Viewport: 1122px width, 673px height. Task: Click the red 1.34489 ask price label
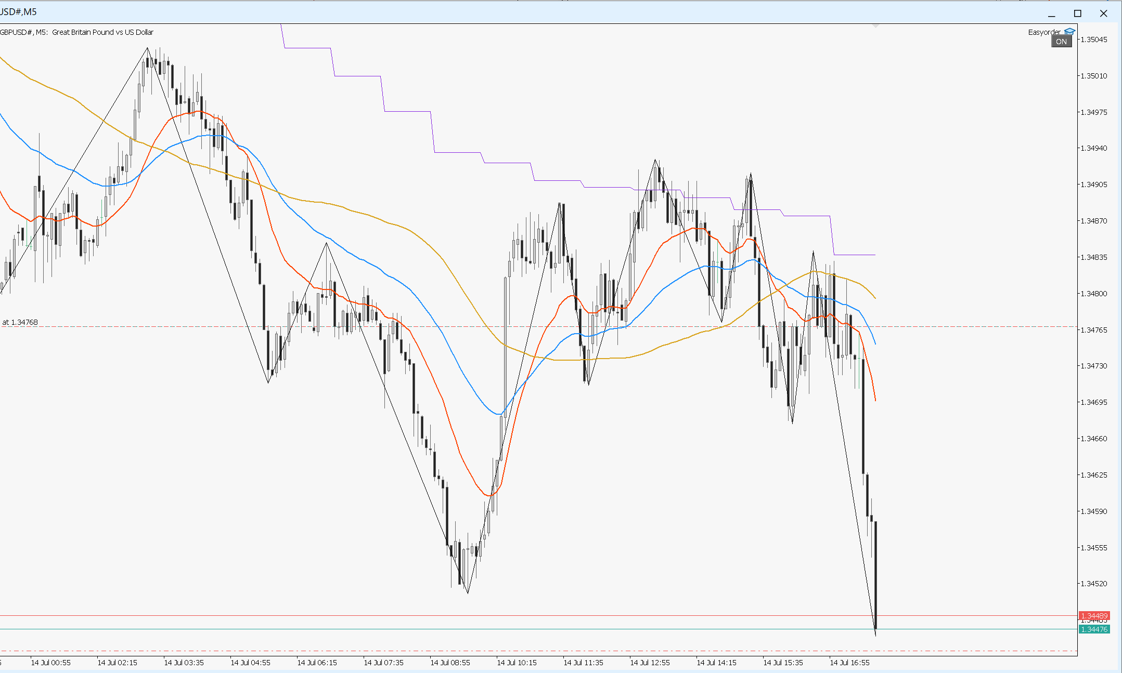pos(1094,616)
